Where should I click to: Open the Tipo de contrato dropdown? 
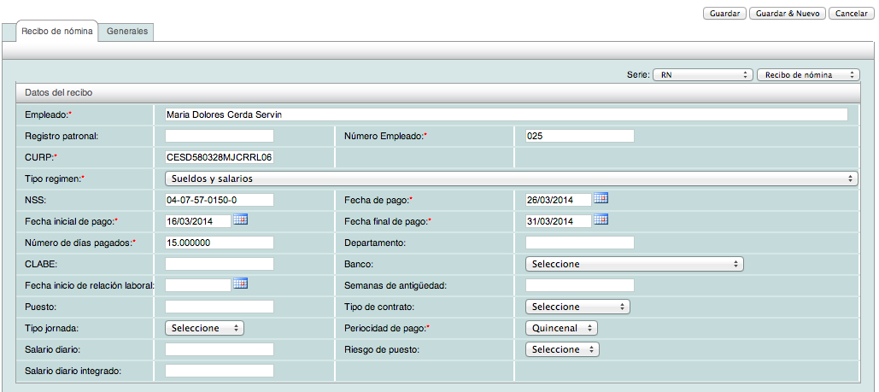577,307
